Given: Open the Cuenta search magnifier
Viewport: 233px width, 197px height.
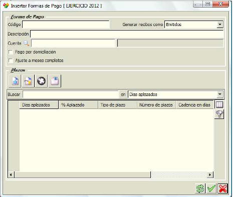Looking at the screenshot, I should 26,43.
